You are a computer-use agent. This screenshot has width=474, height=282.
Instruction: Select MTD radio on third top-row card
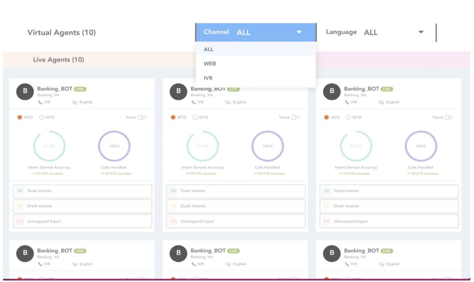click(326, 117)
